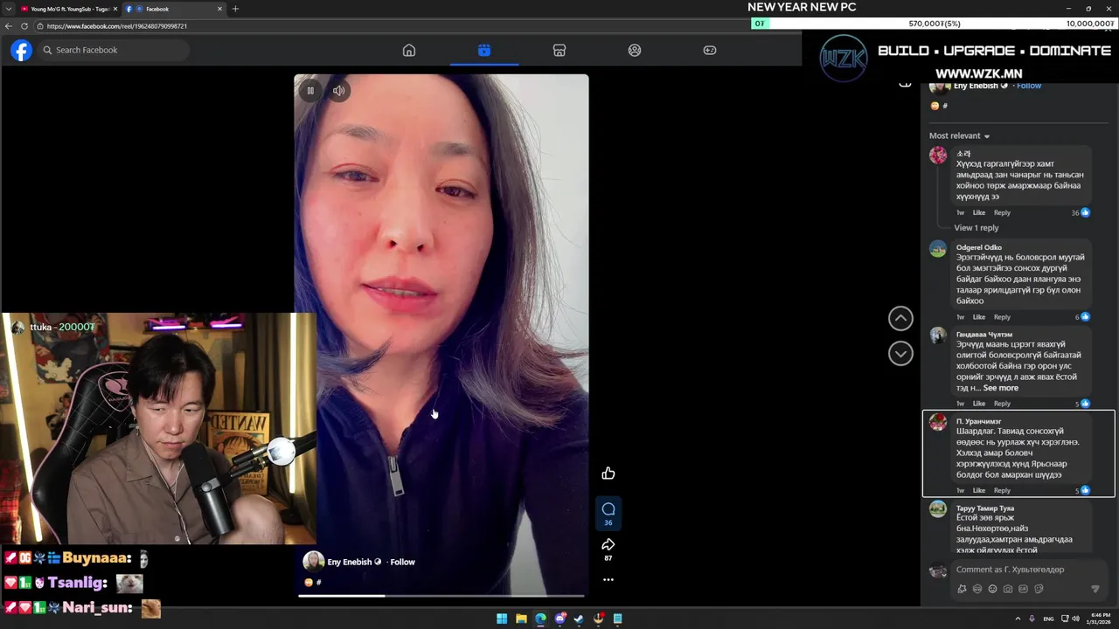This screenshot has height=629, width=1119.
Task: Like the reel with thumbs-up icon
Action: [608, 473]
